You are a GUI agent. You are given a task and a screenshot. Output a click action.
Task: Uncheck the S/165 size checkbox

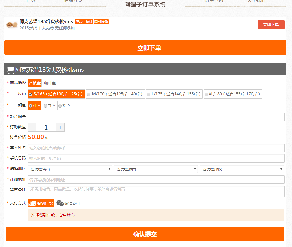point(30,94)
